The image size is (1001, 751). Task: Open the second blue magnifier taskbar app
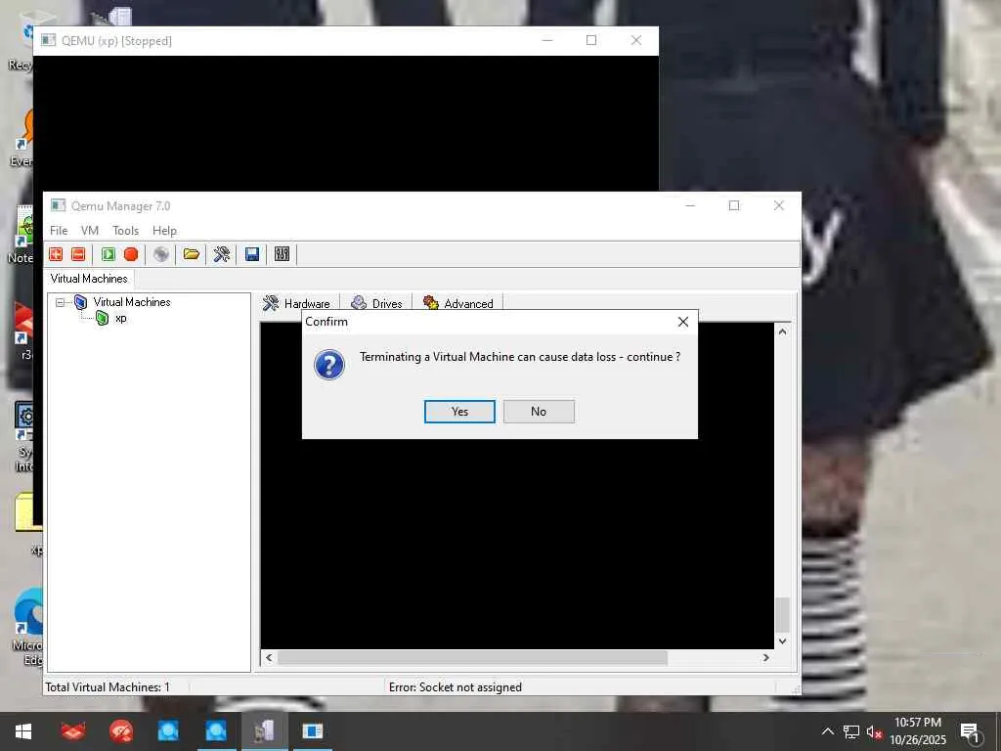tap(216, 731)
